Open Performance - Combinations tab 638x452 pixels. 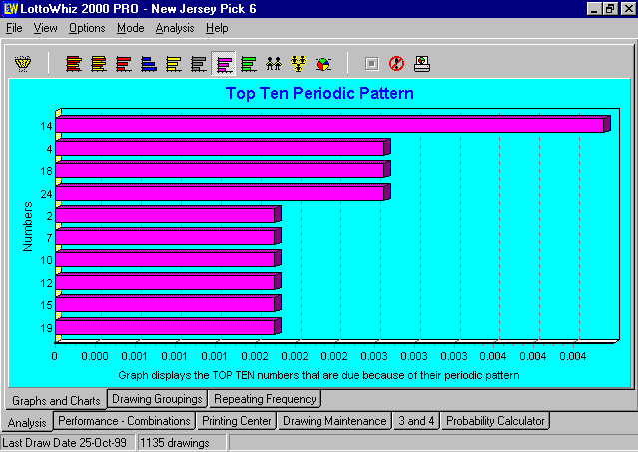tap(124, 421)
